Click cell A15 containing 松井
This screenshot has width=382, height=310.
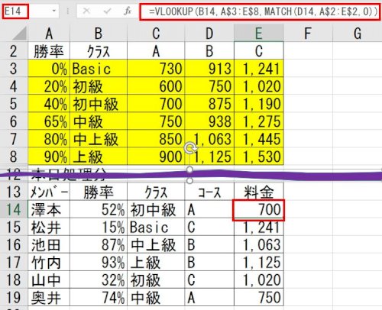pyautogui.click(x=49, y=227)
